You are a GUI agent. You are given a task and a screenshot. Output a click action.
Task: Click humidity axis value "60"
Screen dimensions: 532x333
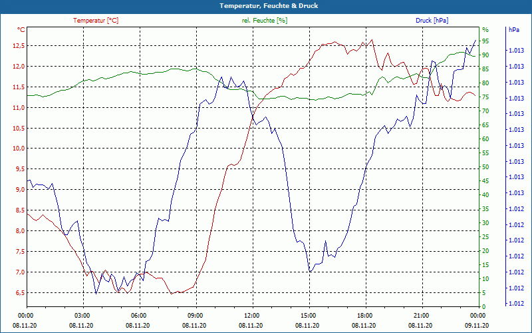coord(485,139)
